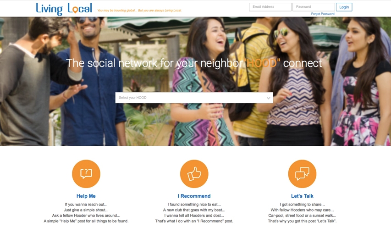Click the Help Me question bubble icon
Viewport: 391px width, 249px height.
86,174
